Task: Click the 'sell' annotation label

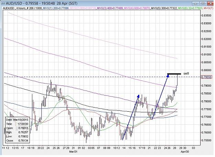Action: click(186, 74)
